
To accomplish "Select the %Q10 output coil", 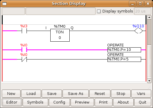I will (x=138, y=31).
